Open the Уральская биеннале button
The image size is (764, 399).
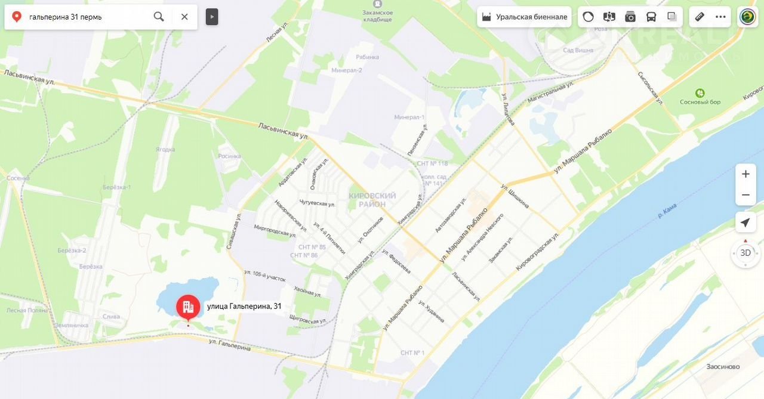(525, 17)
